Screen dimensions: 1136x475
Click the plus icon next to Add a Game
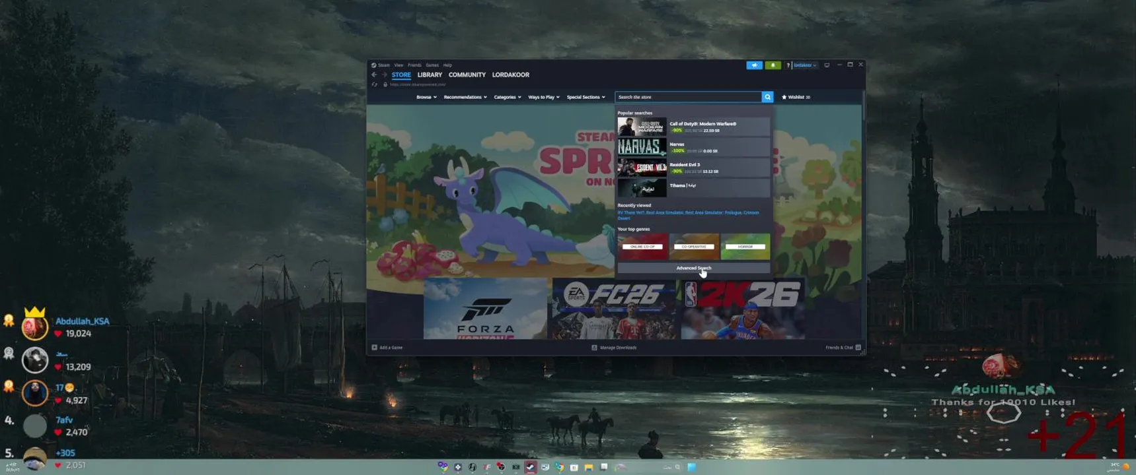click(374, 347)
